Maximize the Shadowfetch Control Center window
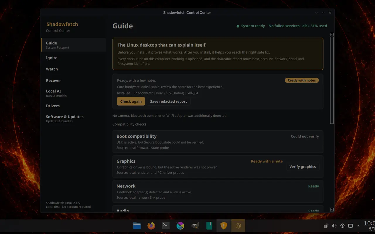Screen dimensions: 375x234 click(x=323, y=13)
